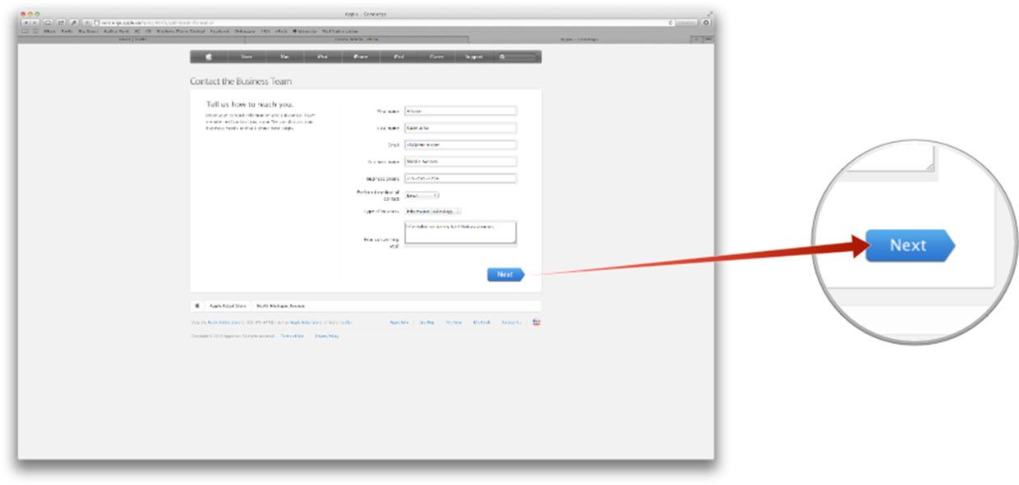Click the First name input field

(460, 111)
